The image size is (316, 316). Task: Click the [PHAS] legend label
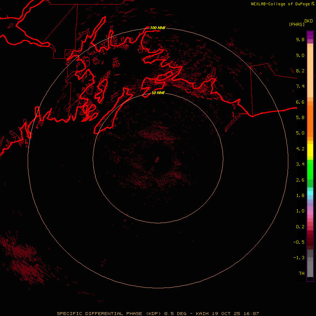tap(297, 24)
